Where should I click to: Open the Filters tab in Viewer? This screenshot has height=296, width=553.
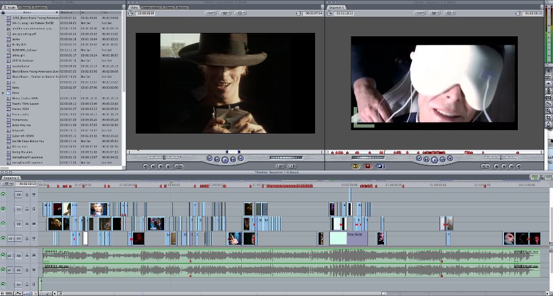coord(169,7)
